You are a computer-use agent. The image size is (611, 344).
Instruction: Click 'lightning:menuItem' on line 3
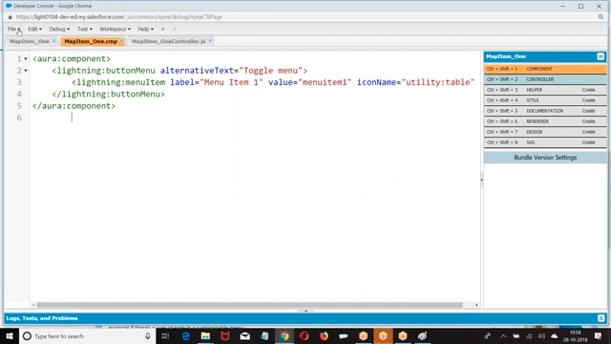[x=121, y=82]
